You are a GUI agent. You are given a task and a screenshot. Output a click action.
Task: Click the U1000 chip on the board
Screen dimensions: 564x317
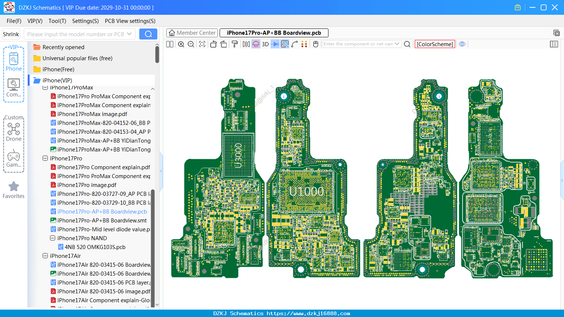click(307, 191)
